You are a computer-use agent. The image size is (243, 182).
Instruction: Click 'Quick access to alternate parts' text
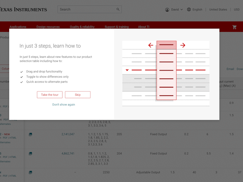(x=47, y=82)
